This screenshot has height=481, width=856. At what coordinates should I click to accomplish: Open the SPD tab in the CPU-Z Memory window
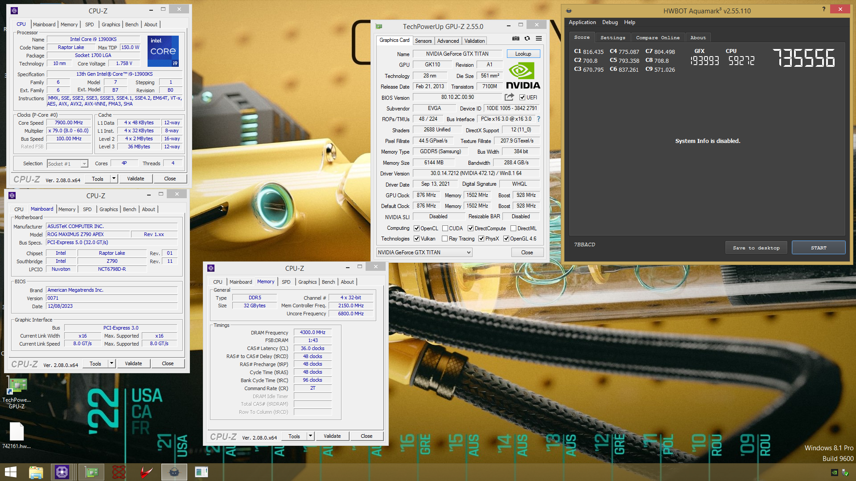click(x=286, y=282)
